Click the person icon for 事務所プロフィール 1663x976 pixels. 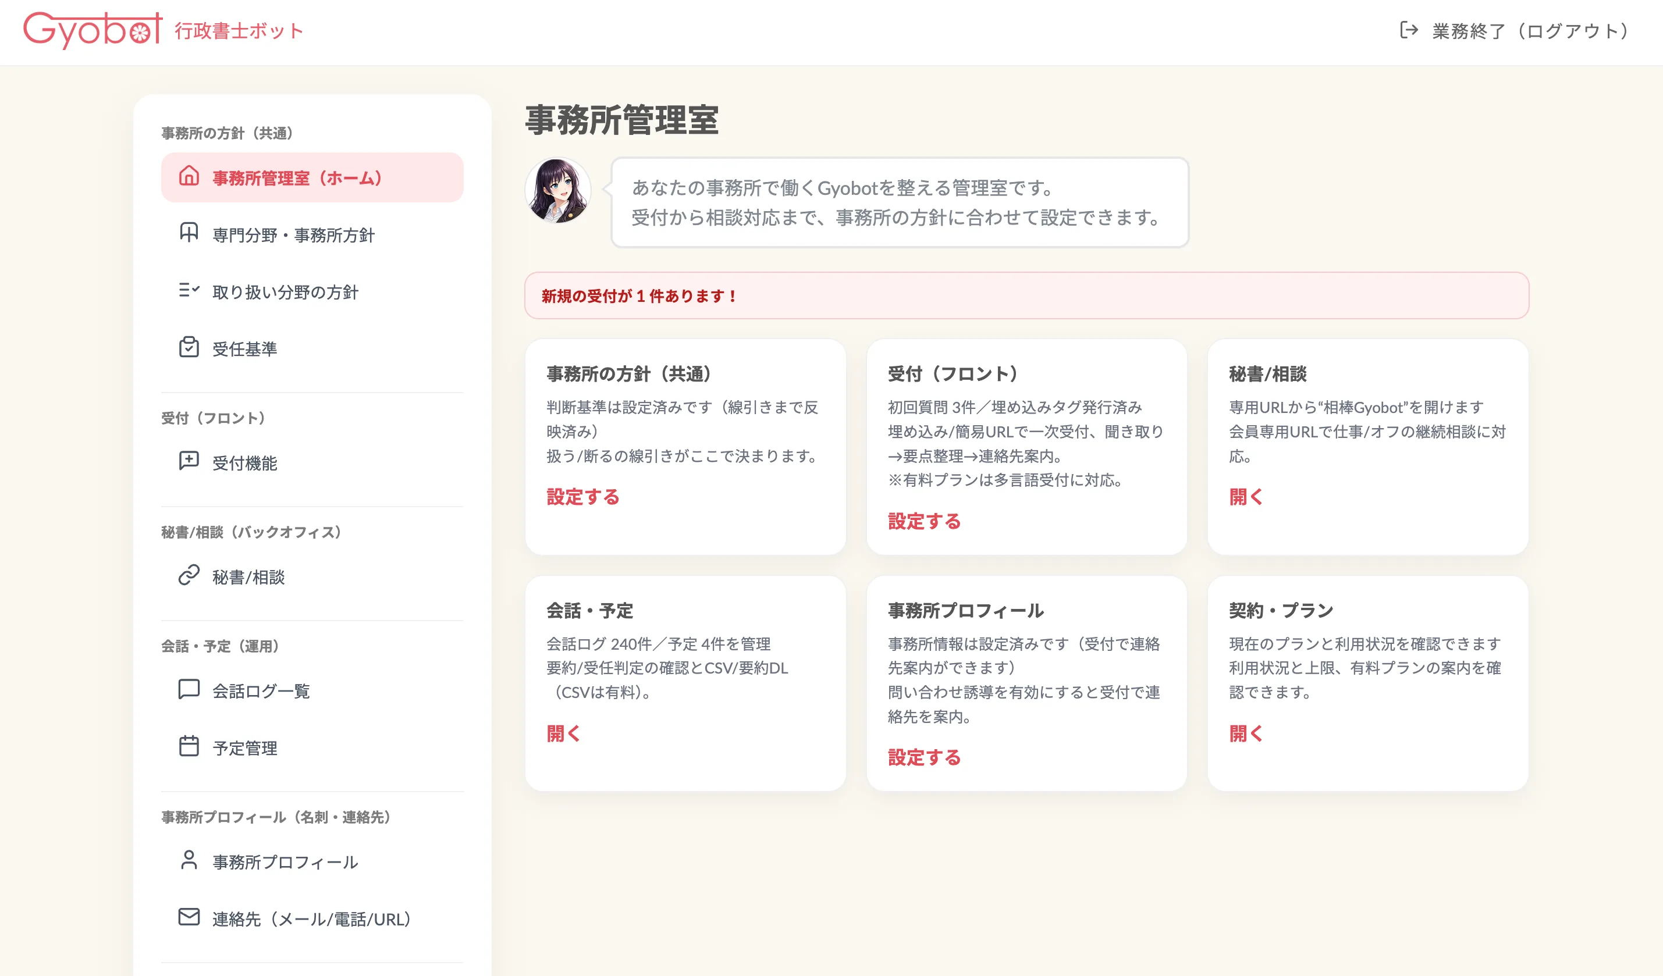pos(189,860)
